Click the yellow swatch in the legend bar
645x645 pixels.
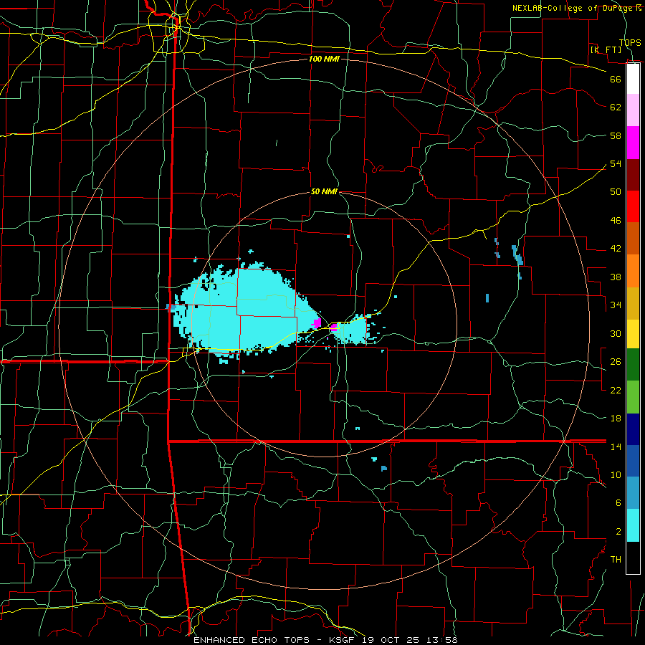pyautogui.click(x=633, y=334)
